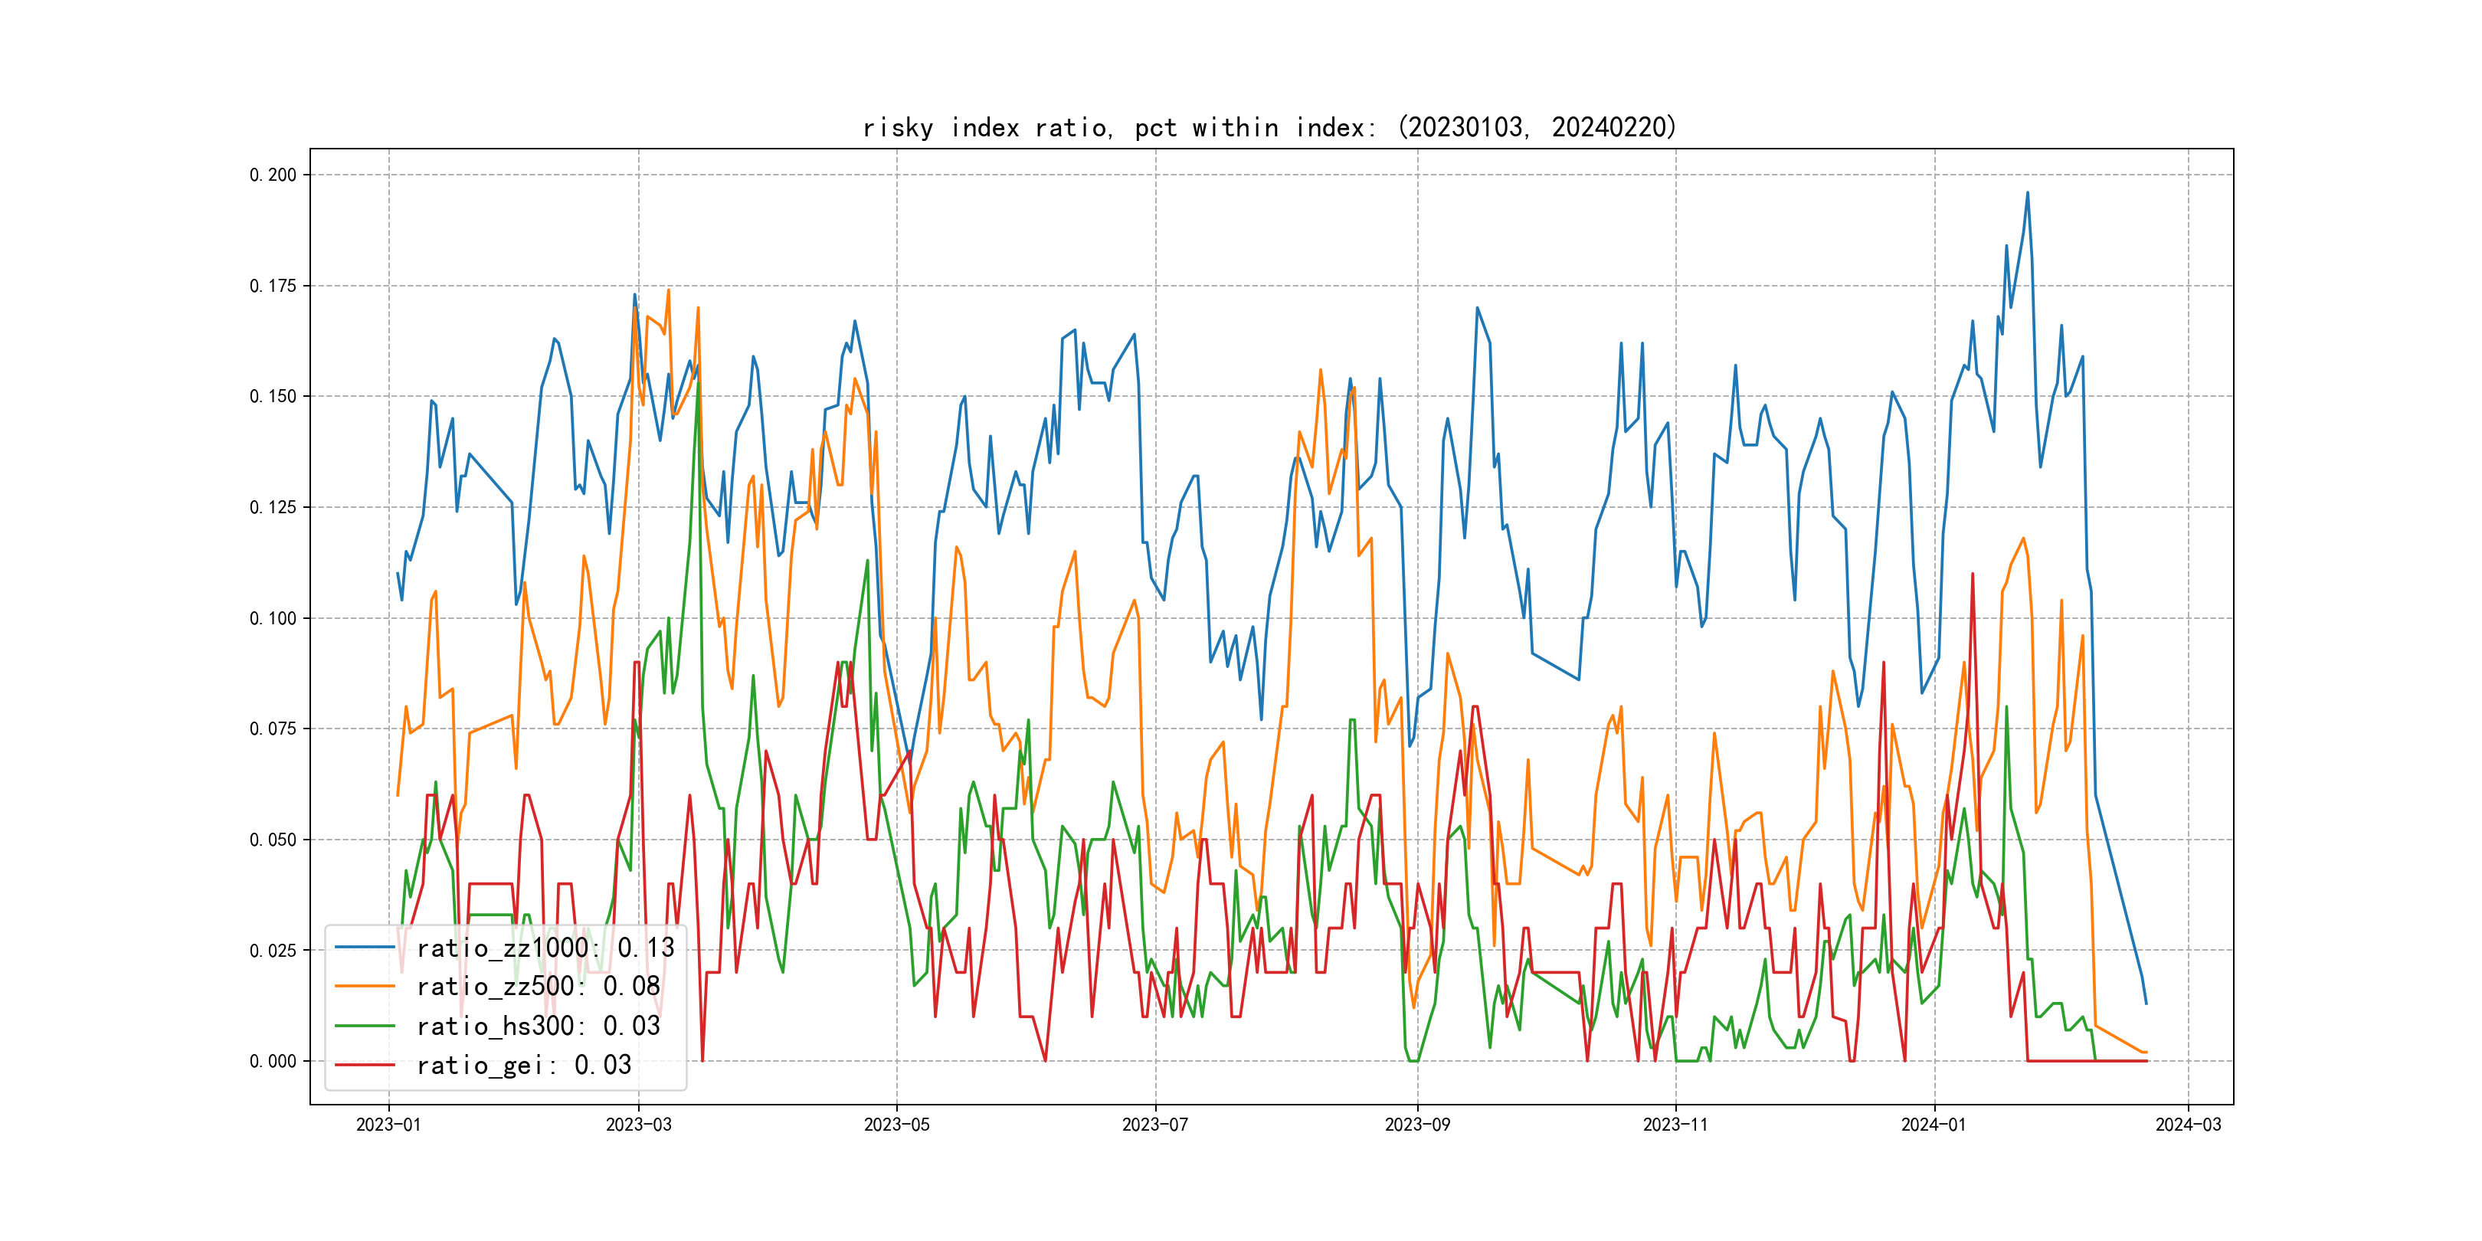Click the 2023-07 x-axis label
Screen dimensions: 2482x1241
click(1154, 1125)
